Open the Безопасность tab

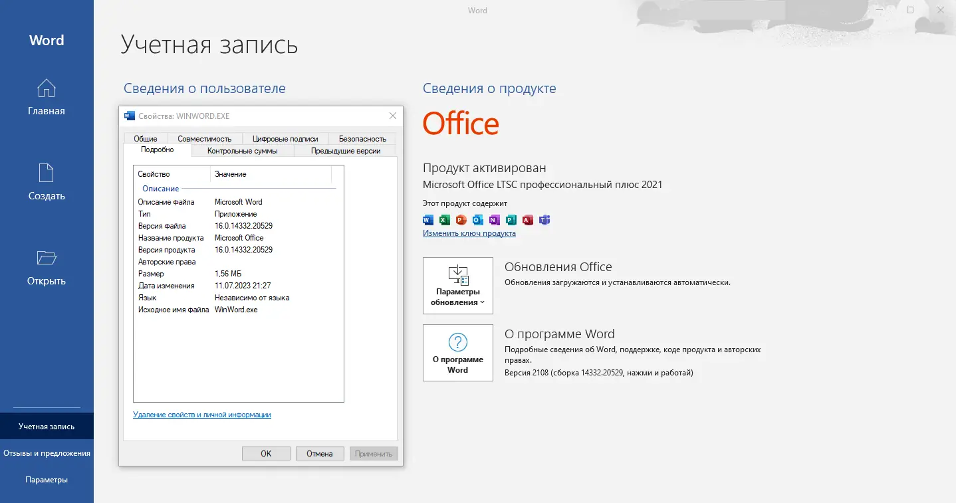tap(362, 139)
